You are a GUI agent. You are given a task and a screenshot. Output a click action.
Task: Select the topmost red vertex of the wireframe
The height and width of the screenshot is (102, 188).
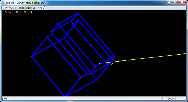pos(78,13)
